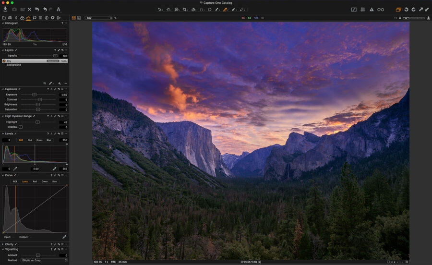This screenshot has height=265, width=432.
Task: Open the Library folder tool tab
Action: pyautogui.click(x=4, y=18)
